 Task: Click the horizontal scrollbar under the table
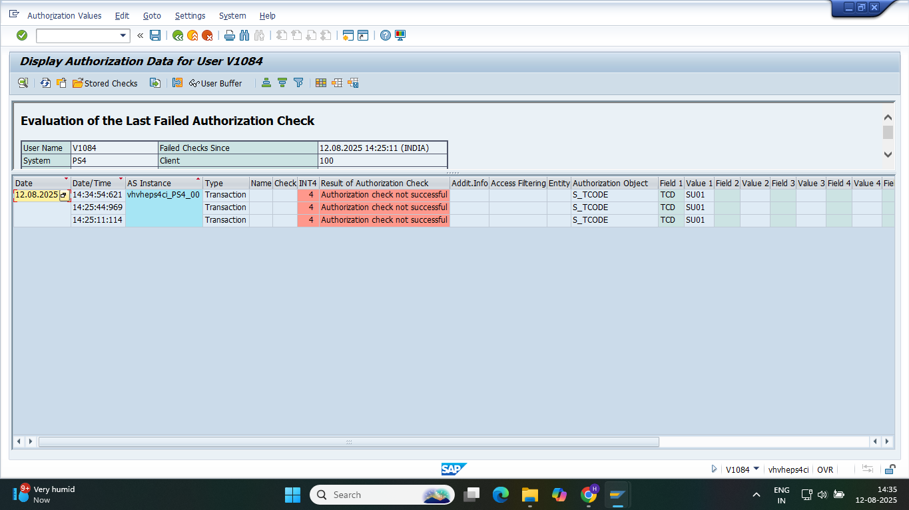348,442
